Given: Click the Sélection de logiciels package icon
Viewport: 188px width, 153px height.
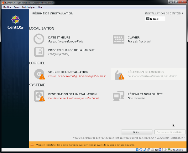Looking at the screenshot, I should pos(119,75).
